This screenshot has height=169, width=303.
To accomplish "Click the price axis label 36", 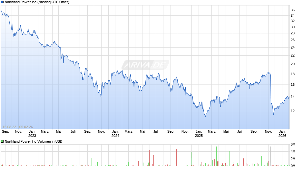I will [x=293, y=10].
